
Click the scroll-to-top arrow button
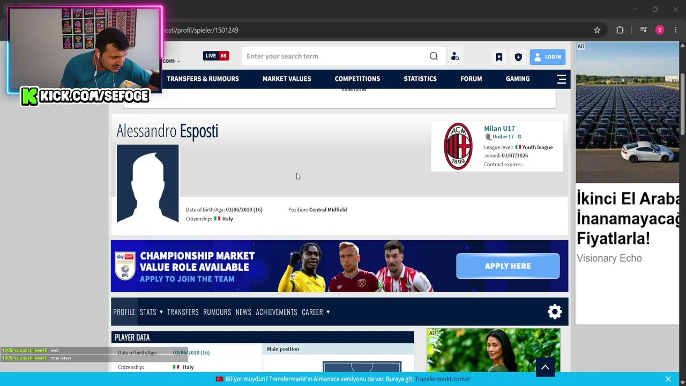pyautogui.click(x=545, y=367)
